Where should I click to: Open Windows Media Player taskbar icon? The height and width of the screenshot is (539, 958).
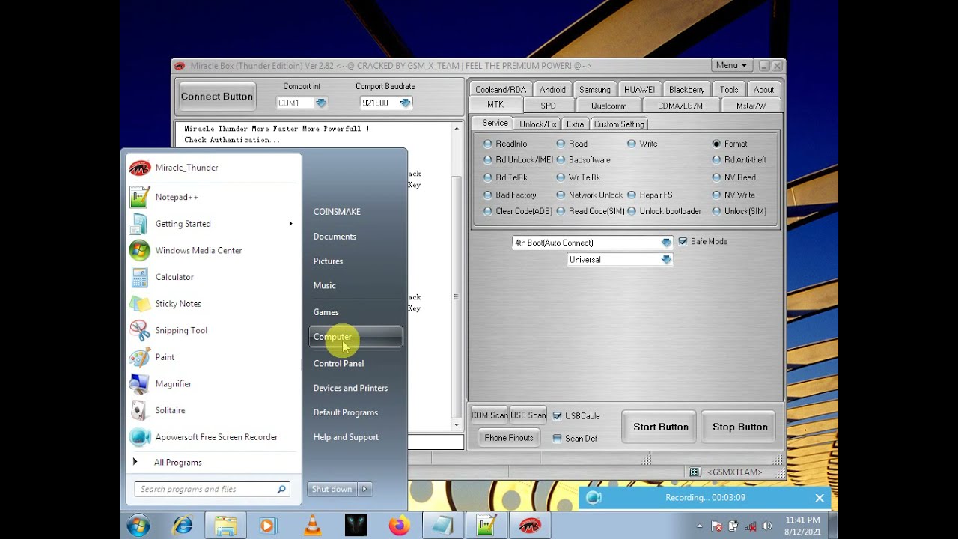[x=268, y=526]
